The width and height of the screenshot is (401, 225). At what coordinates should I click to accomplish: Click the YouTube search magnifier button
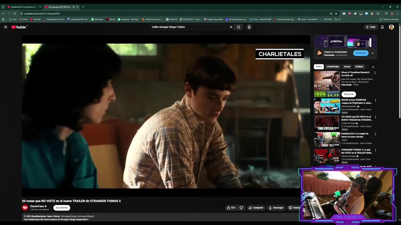[x=238, y=27]
